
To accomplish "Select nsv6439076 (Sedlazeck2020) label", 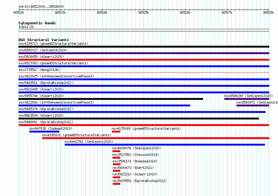I will 137,148.
